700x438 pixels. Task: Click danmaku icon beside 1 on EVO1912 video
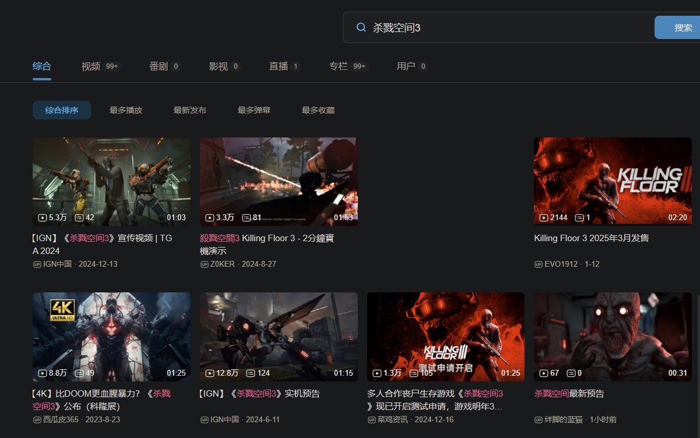pyautogui.click(x=579, y=218)
